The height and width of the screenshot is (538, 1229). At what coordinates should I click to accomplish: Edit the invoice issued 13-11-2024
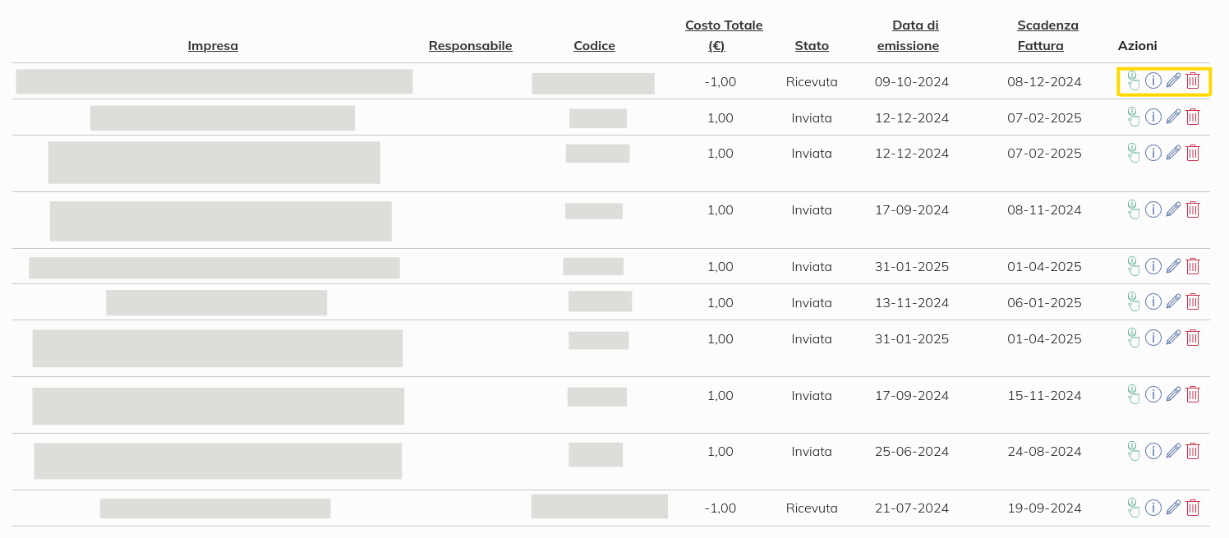click(1173, 301)
